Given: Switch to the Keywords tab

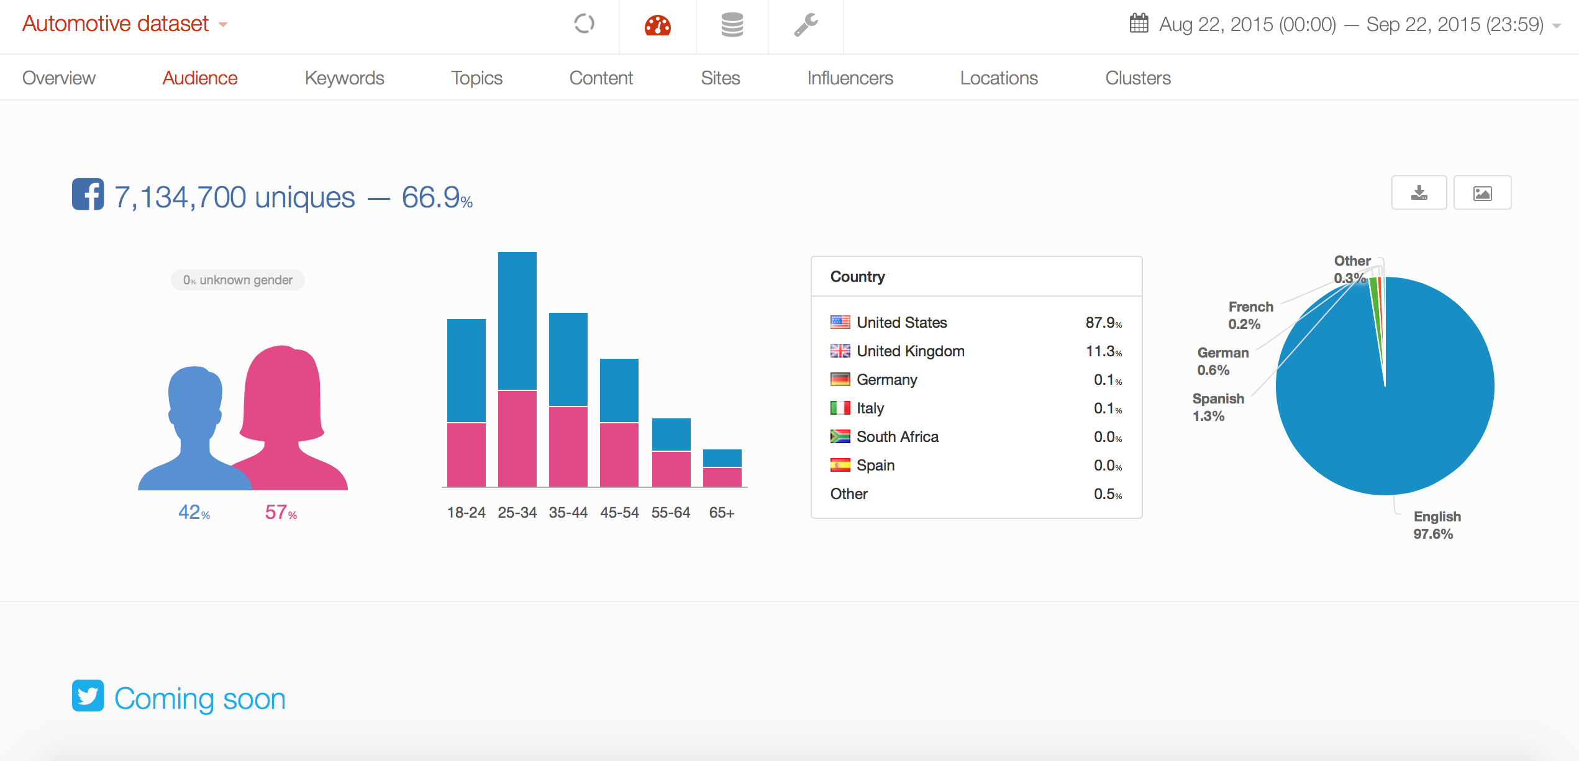Looking at the screenshot, I should coord(344,78).
